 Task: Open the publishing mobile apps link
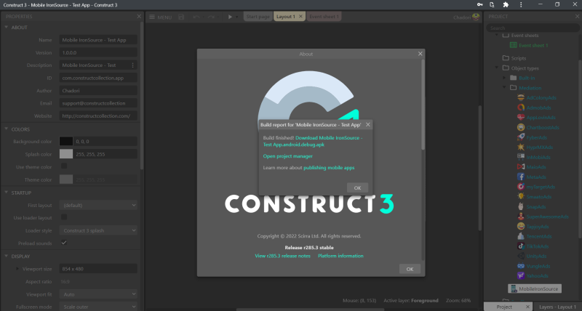point(329,168)
